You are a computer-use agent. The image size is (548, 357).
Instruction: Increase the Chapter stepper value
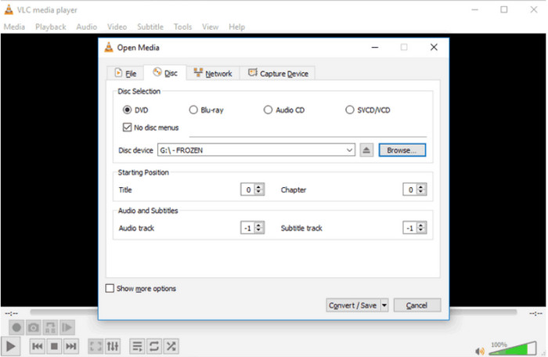click(421, 186)
